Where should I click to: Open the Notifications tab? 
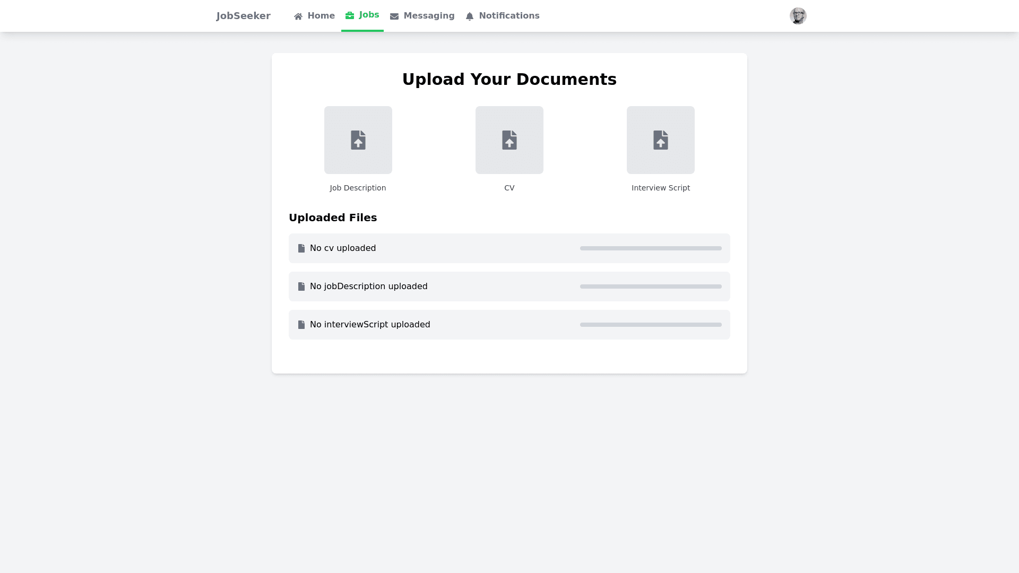(508, 16)
